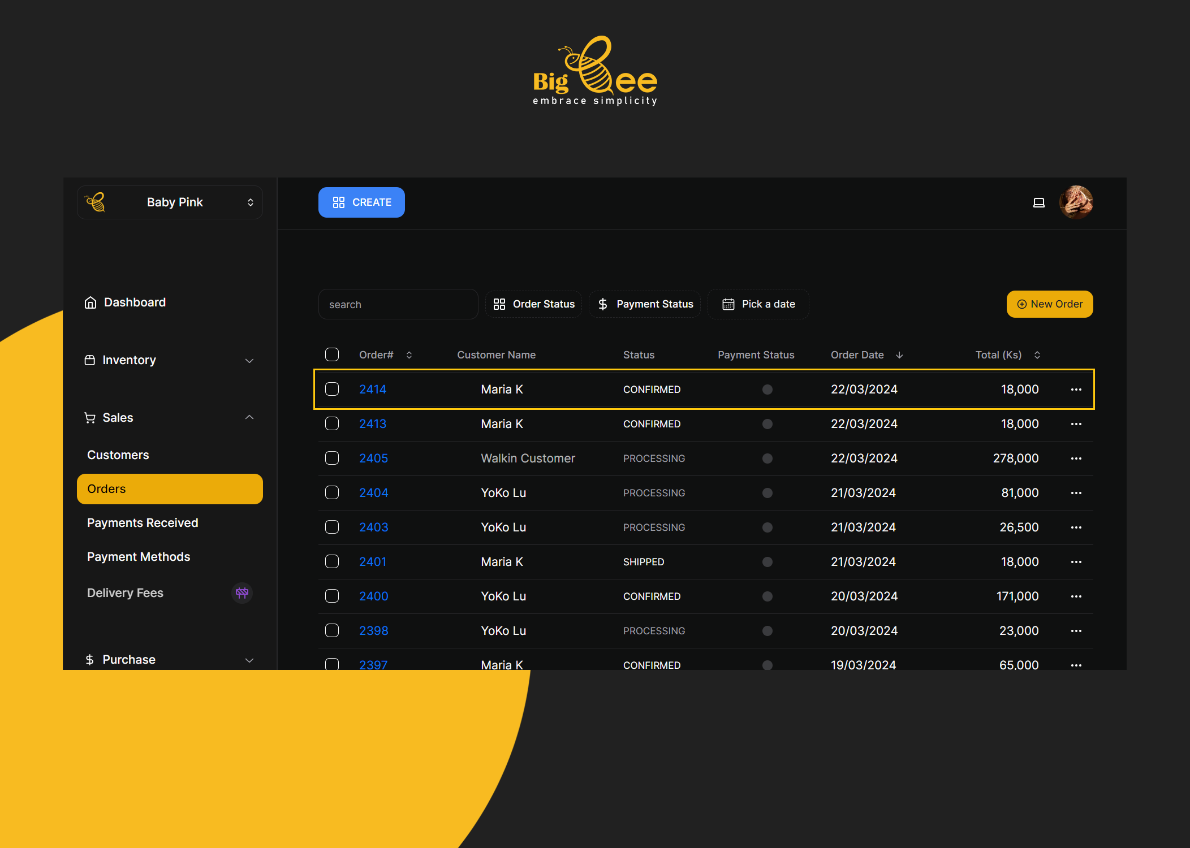Screen dimensions: 1190x848
Task: Click the Payment Status column header
Action: pos(756,355)
